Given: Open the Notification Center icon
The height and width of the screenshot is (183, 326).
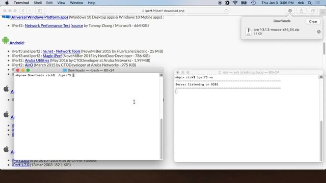Looking at the screenshot, I should (318, 3).
